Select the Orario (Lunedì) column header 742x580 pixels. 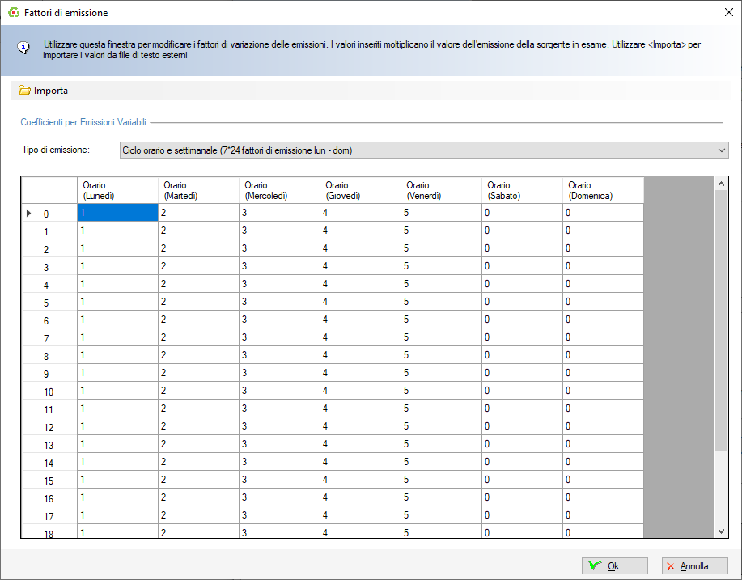click(117, 191)
